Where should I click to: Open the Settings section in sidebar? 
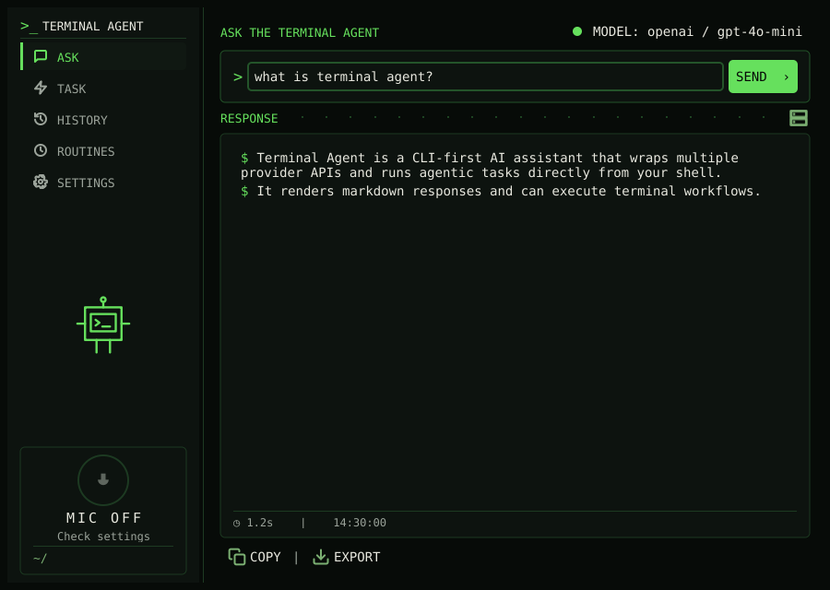(x=103, y=183)
